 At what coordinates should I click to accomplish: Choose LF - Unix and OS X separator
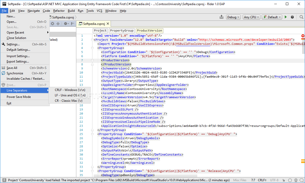pyautogui.click(x=70, y=95)
